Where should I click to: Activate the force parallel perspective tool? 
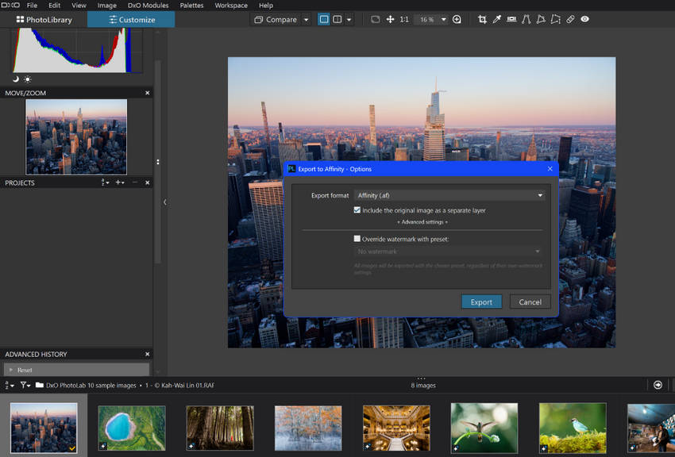click(526, 19)
